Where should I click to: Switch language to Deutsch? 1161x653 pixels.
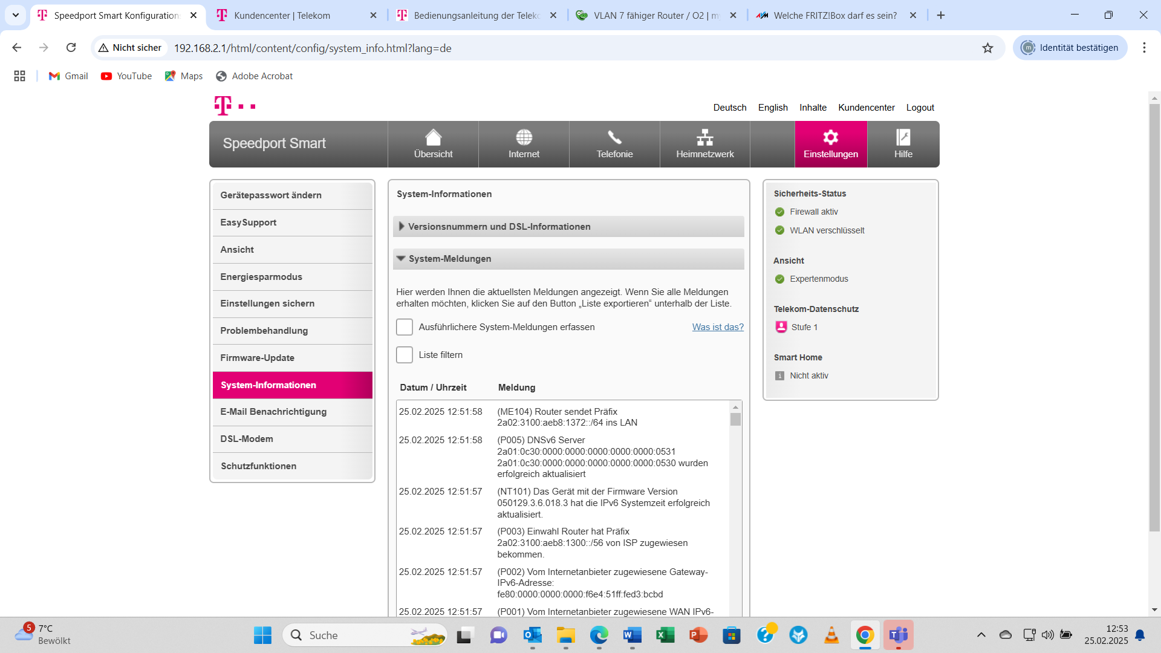tap(730, 108)
